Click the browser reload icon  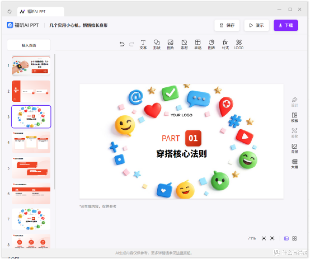9,11
